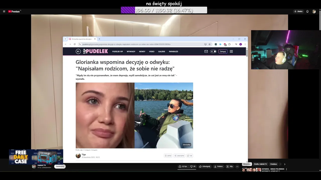Click the Zaloguj login button
The image size is (321, 180).
coord(223,51)
